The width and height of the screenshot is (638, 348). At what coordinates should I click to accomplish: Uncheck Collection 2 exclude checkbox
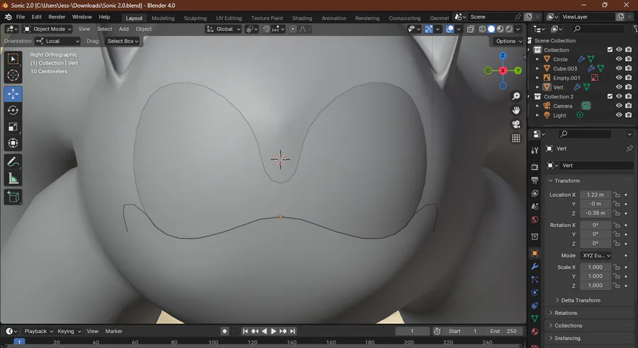(x=610, y=96)
